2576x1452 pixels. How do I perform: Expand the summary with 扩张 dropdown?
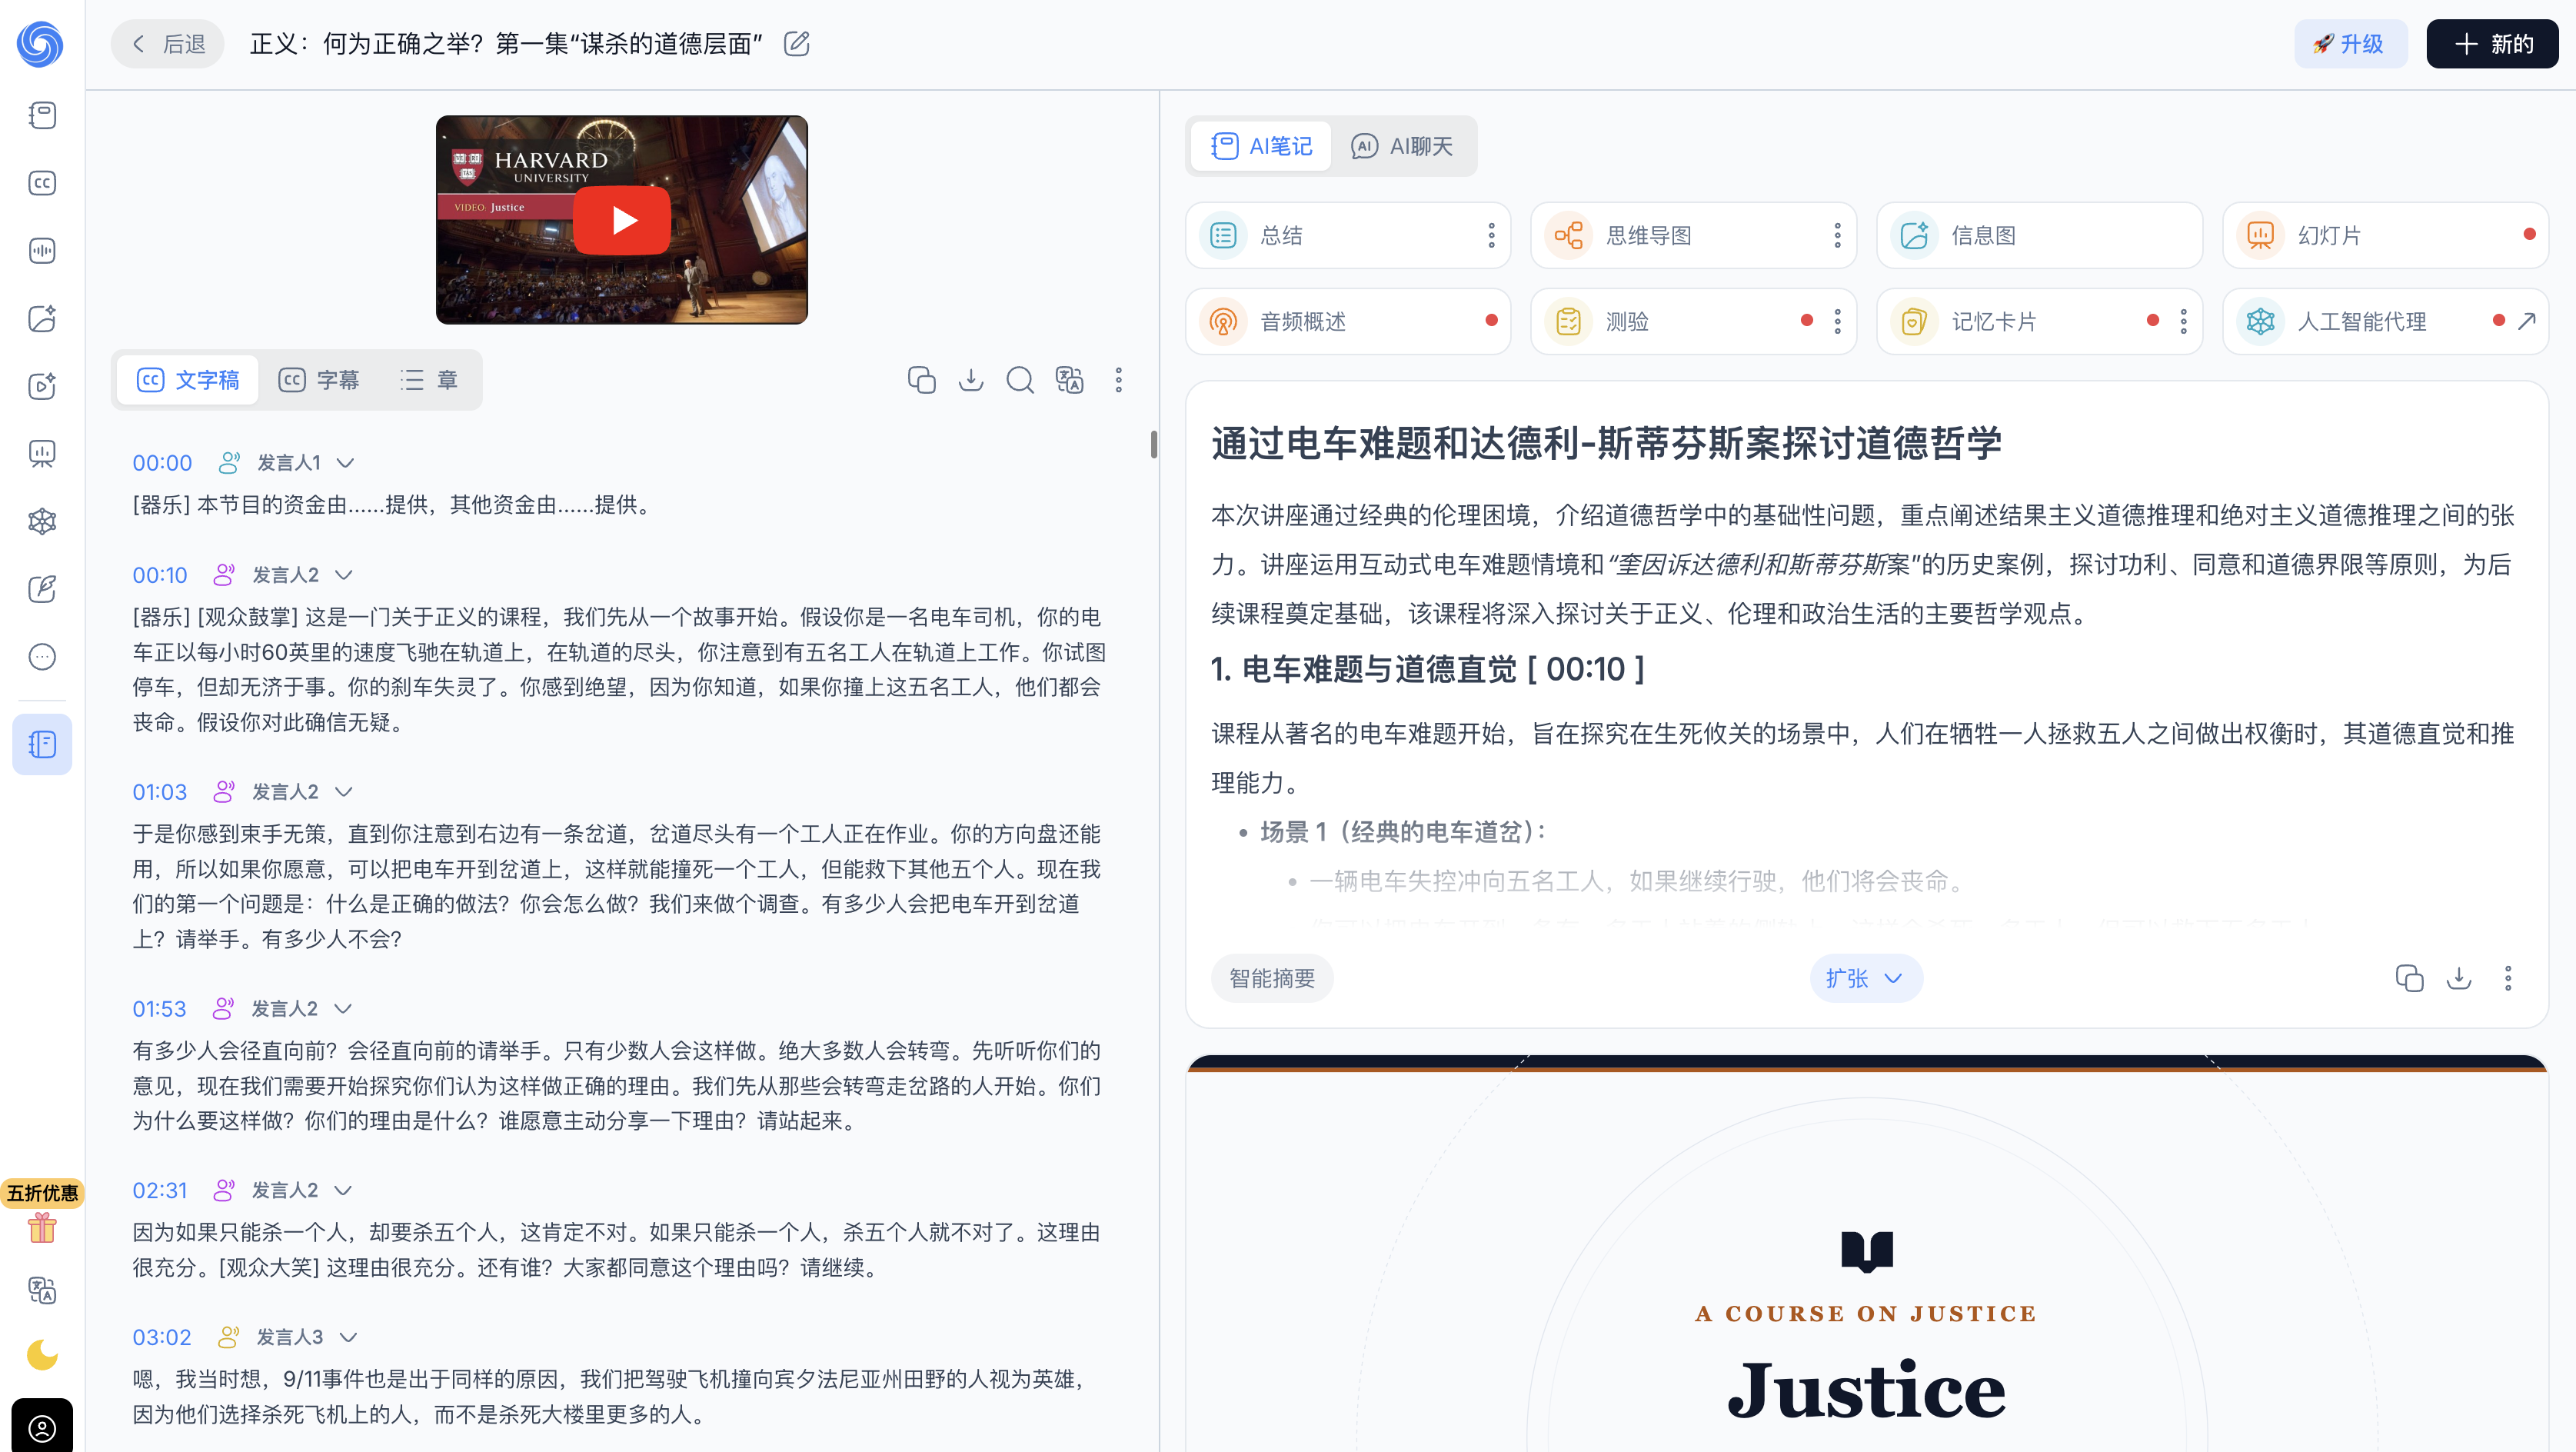(x=1865, y=978)
